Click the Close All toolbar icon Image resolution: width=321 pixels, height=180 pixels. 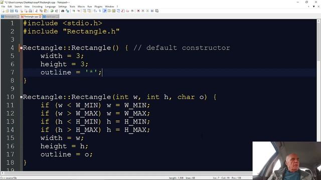click(x=26, y=11)
